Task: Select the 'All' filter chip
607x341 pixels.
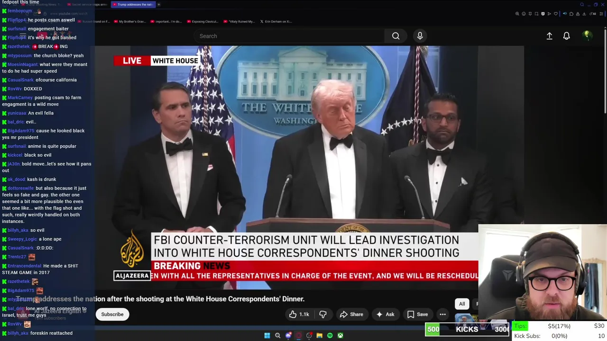Action: coord(462,304)
